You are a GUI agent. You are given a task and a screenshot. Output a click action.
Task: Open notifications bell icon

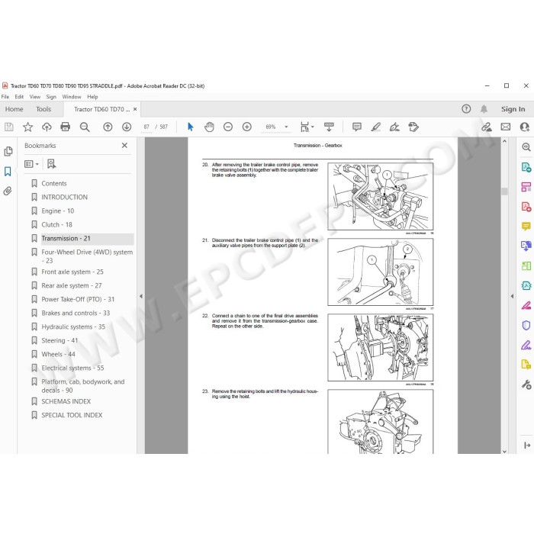tap(484, 109)
